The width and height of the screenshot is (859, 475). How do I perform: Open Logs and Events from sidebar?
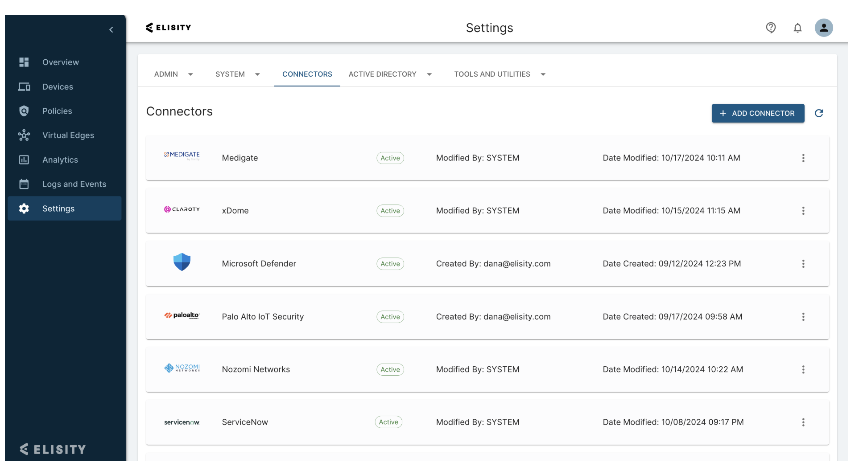coord(74,184)
